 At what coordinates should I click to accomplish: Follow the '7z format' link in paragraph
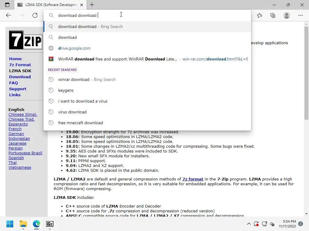coord(193,179)
